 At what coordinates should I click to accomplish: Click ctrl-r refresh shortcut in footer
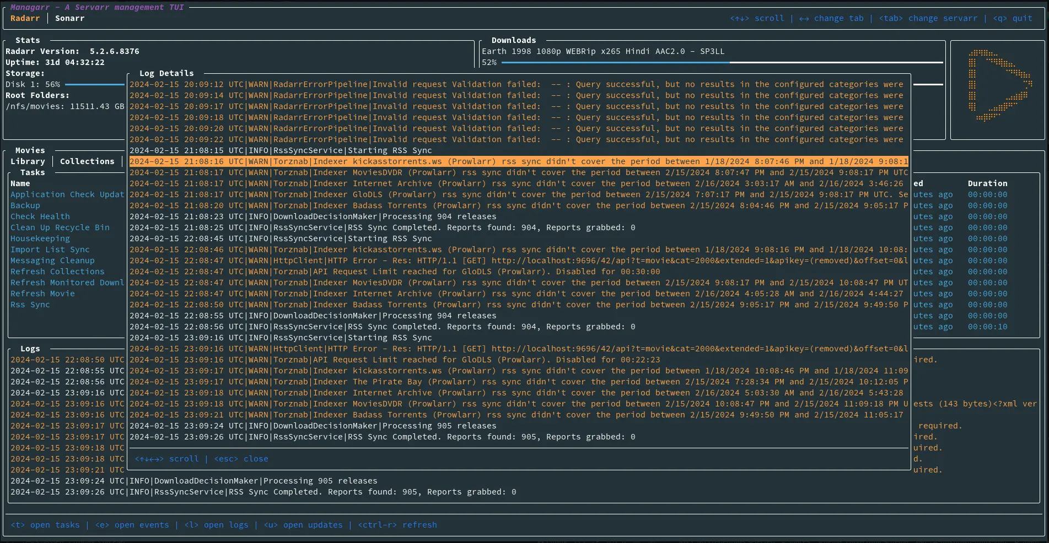point(397,525)
